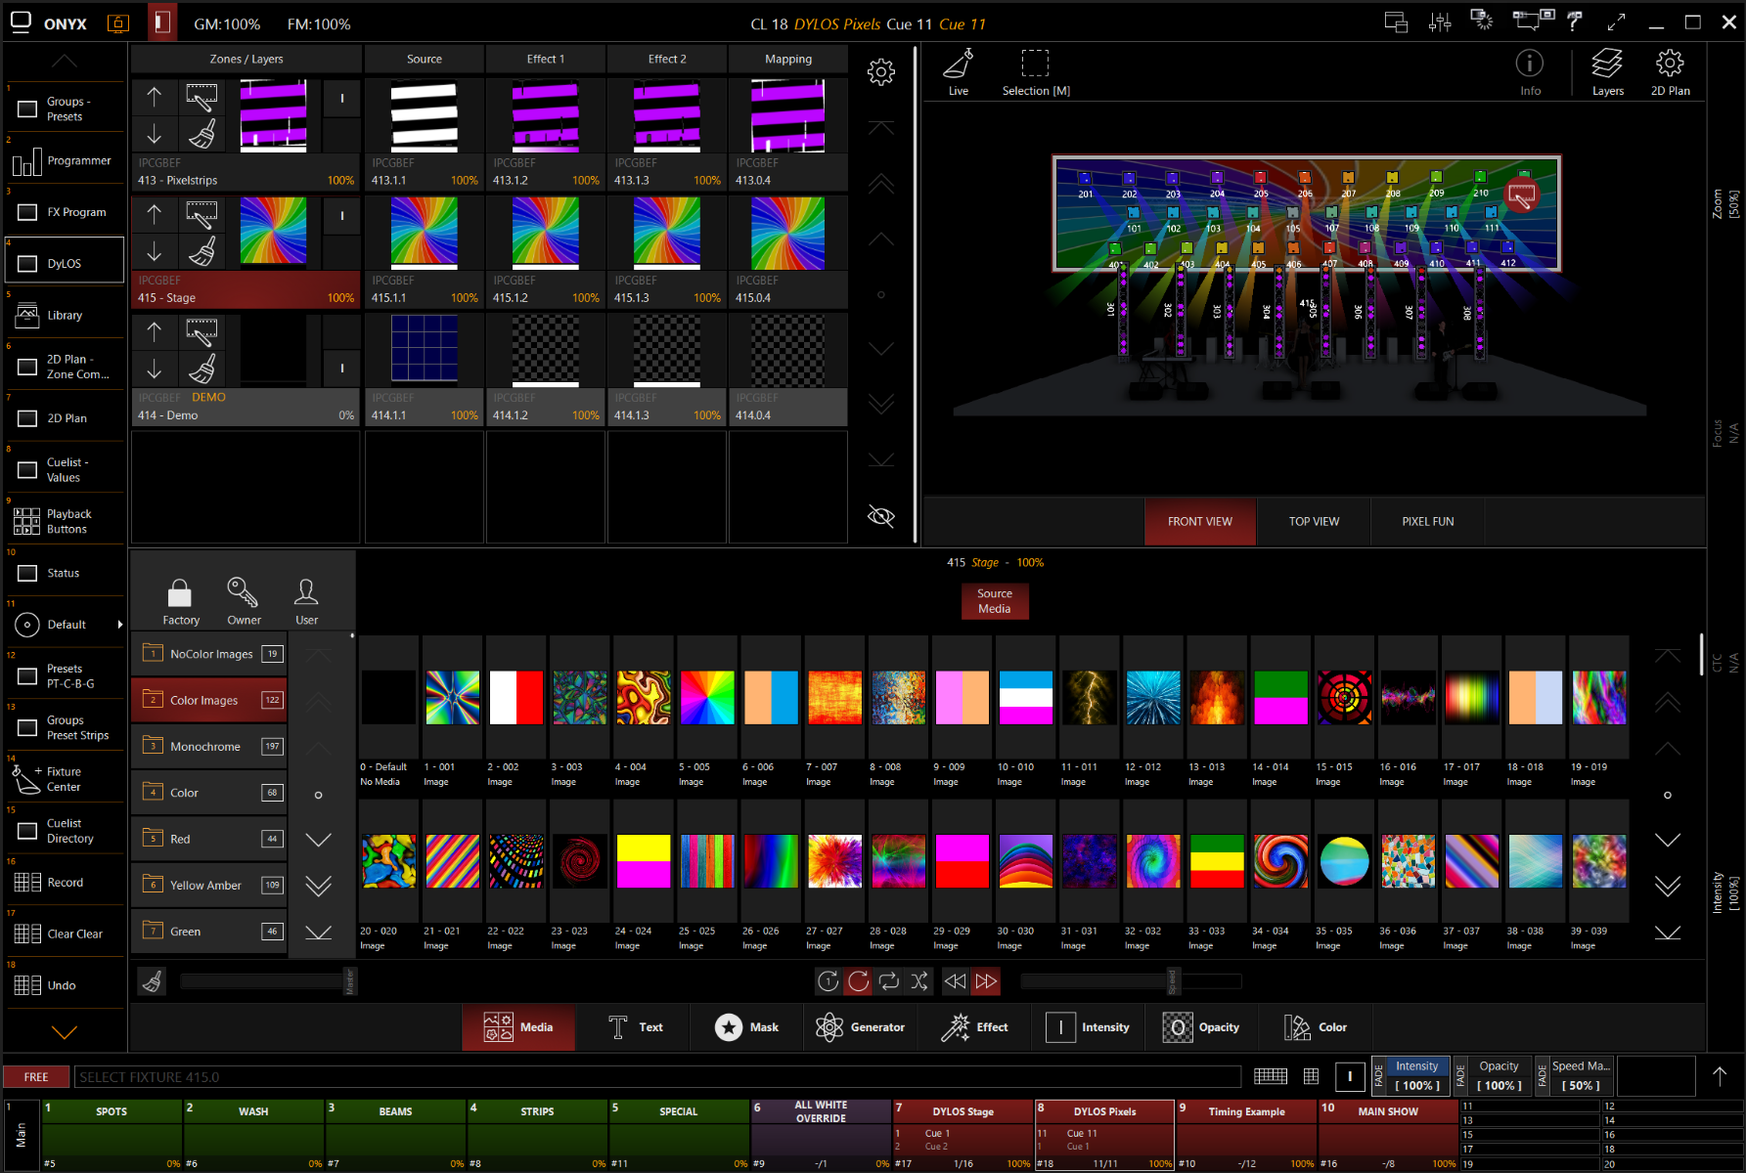Toggle the highlight I button in command bar
The height and width of the screenshot is (1173, 1746).
tap(1350, 1076)
